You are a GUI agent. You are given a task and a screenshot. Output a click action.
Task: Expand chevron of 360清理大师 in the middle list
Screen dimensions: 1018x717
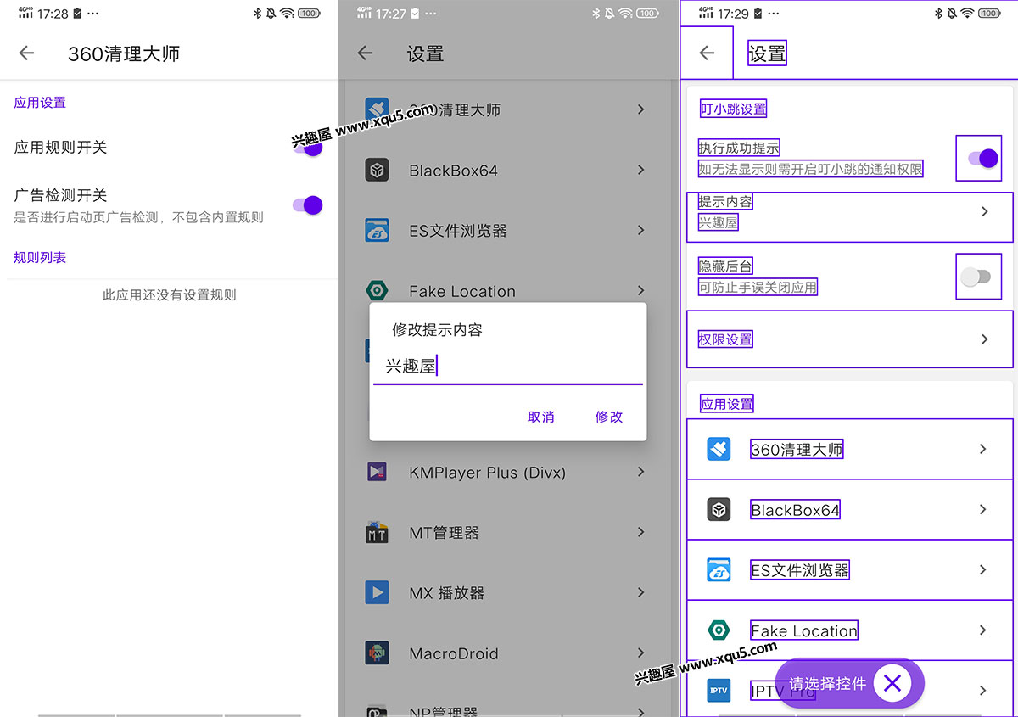coord(641,109)
